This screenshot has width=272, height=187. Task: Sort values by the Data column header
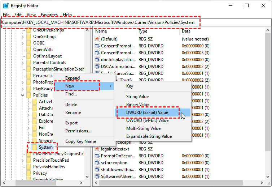tap(222, 31)
